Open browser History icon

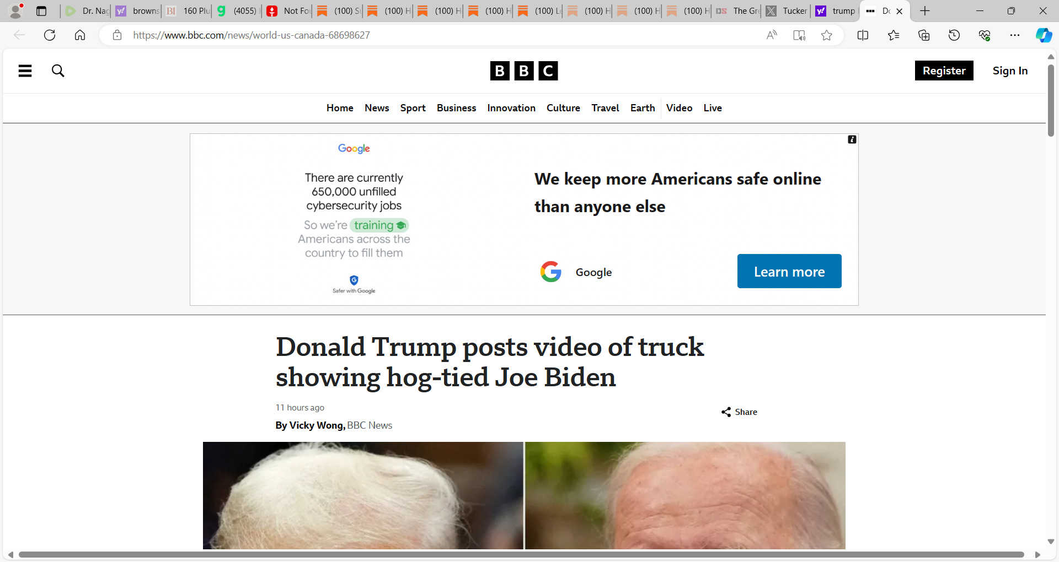pos(954,35)
